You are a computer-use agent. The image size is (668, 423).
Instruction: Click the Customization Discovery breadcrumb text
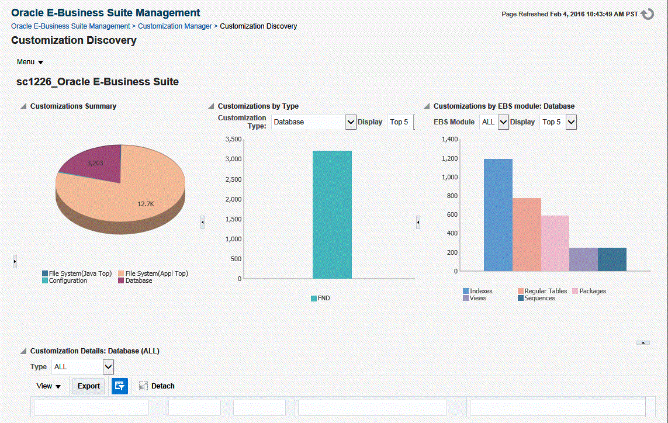(x=258, y=26)
